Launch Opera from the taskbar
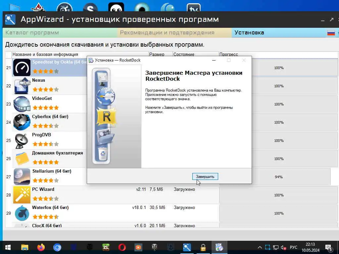 pyautogui.click(x=122, y=247)
